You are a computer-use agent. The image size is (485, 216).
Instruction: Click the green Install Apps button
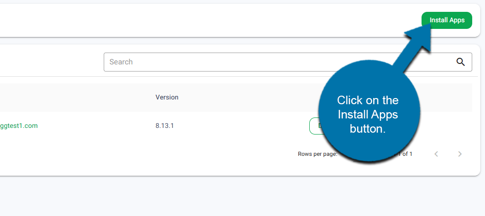tap(447, 20)
